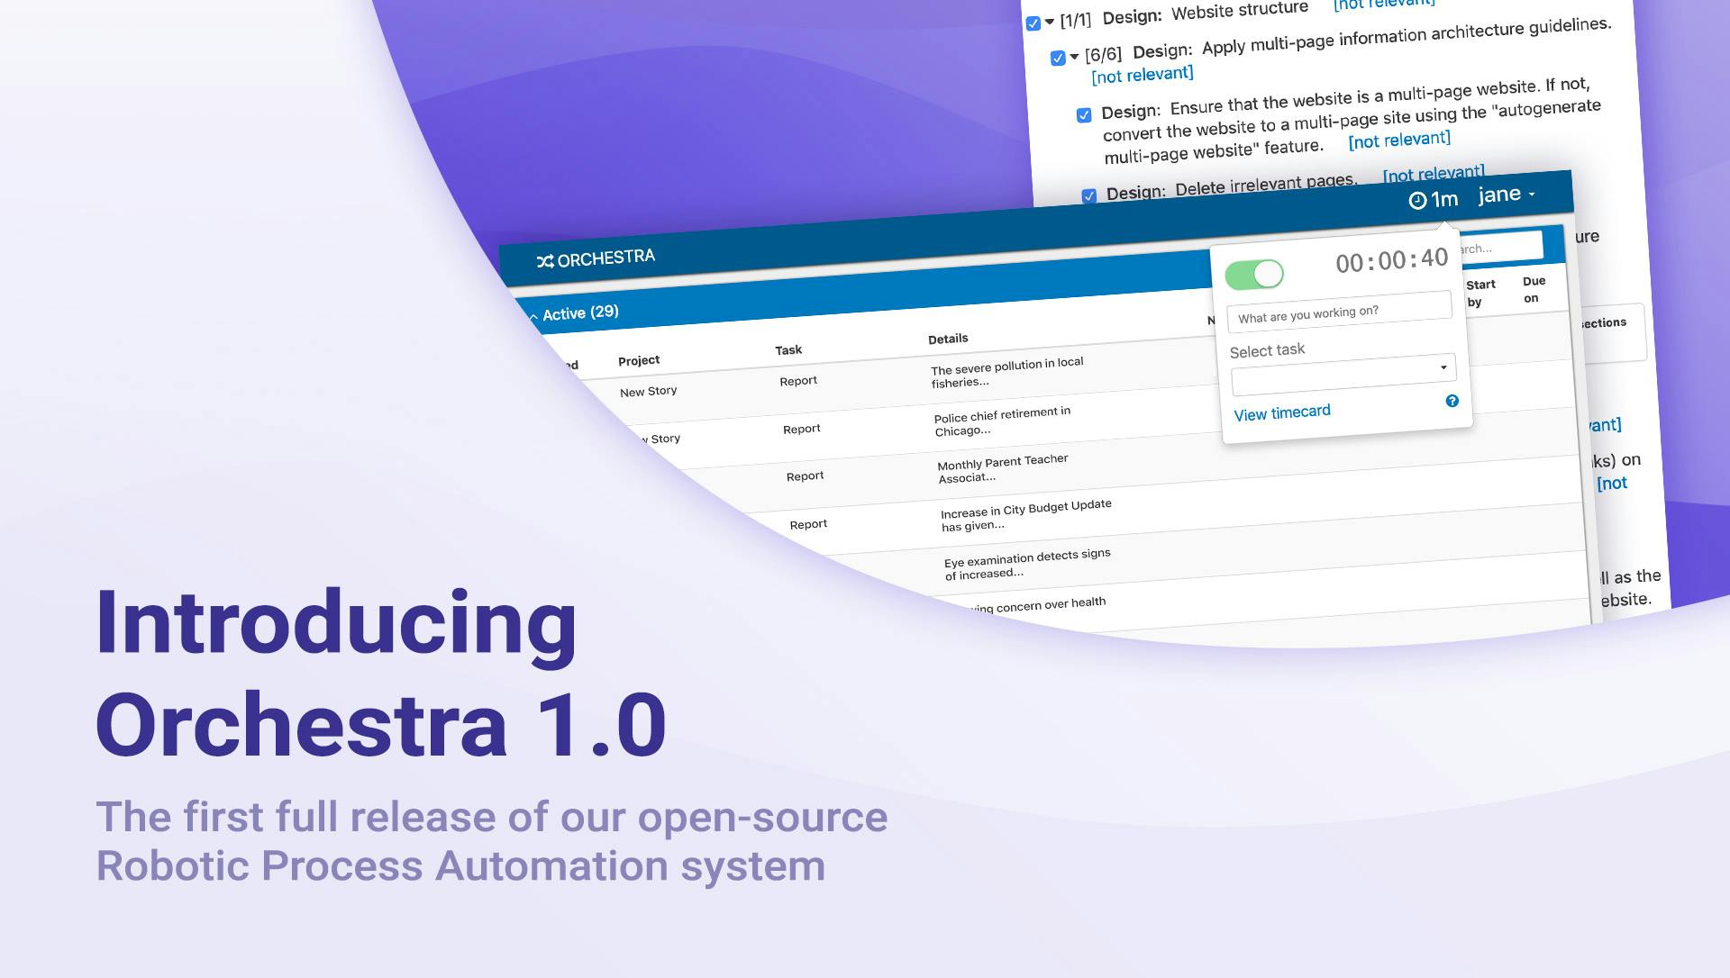Viewport: 1730px width, 978px height.
Task: Open the jane user menu
Action: 1507,195
